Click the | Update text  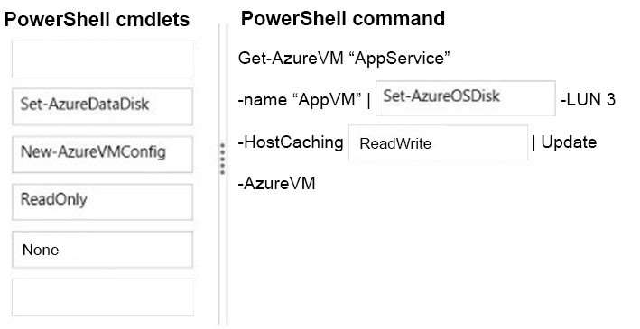pos(564,142)
